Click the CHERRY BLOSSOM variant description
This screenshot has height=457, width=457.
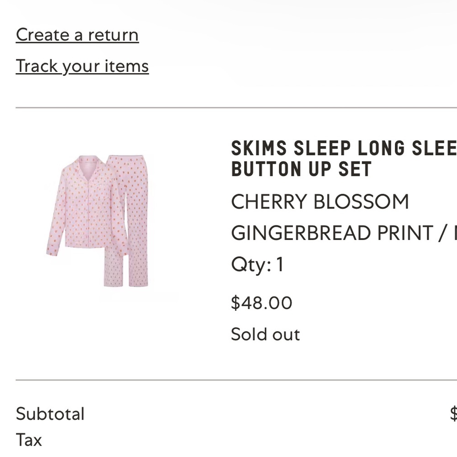[x=320, y=201]
